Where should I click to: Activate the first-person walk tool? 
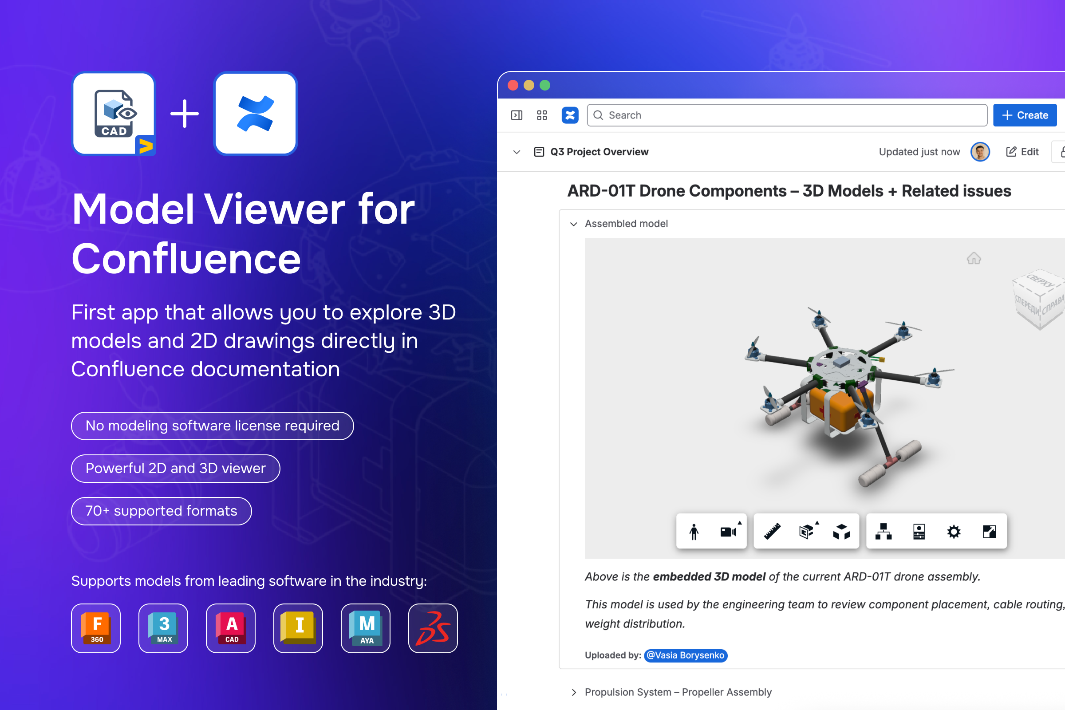[x=694, y=532]
